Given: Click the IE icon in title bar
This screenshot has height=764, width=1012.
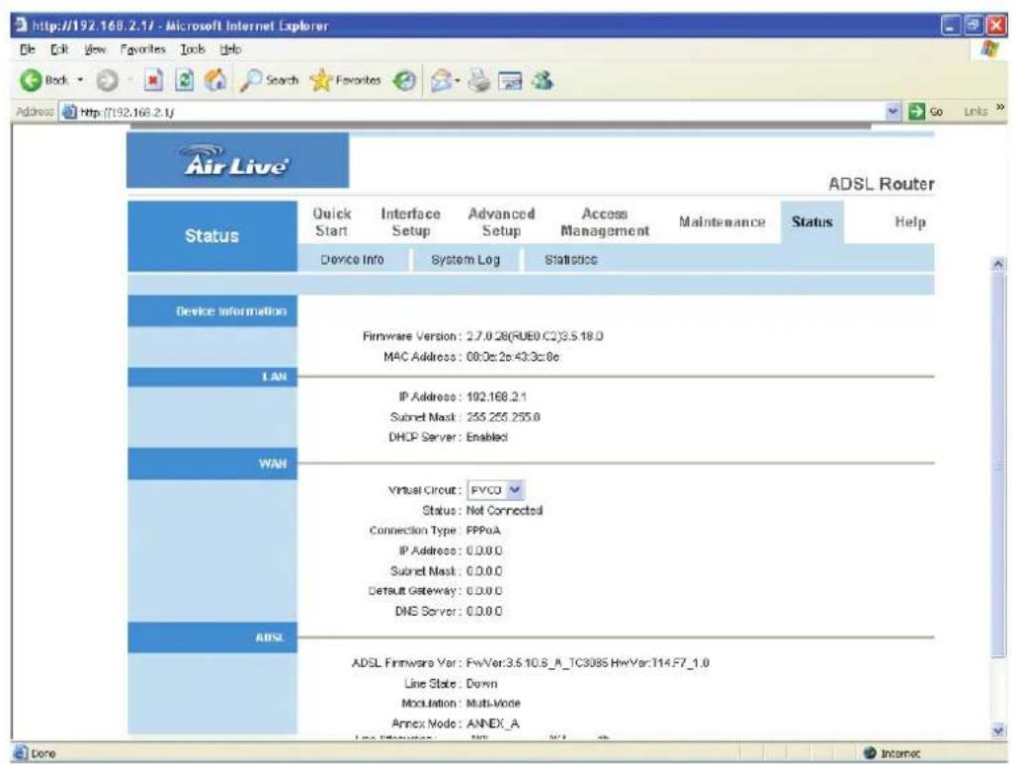Looking at the screenshot, I should (x=22, y=25).
